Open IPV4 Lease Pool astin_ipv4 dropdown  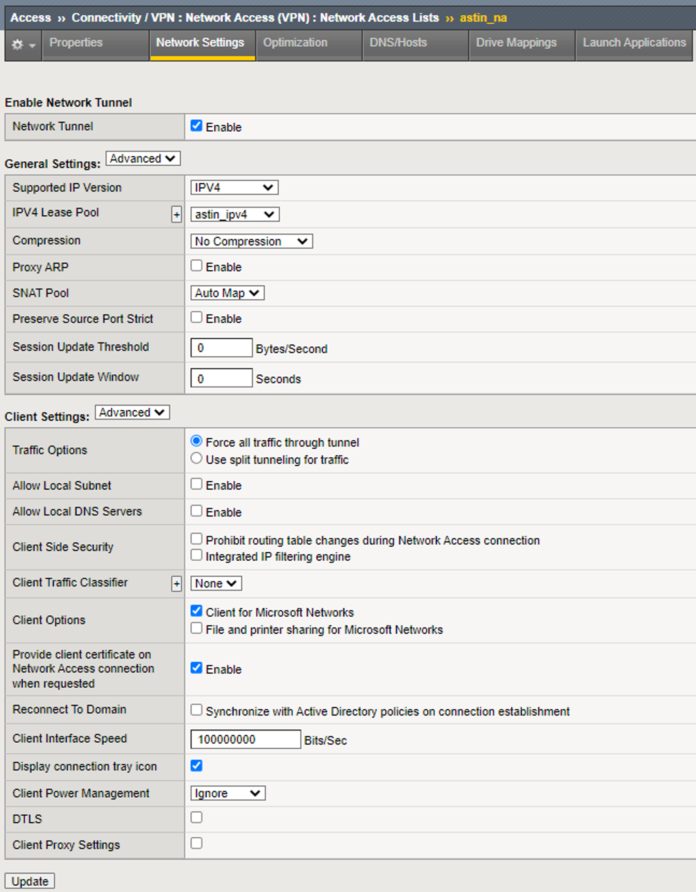235,214
